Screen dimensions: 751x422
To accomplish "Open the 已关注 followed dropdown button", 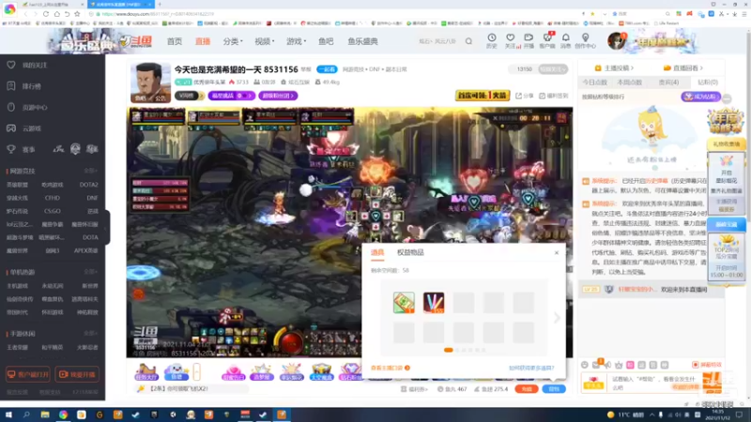I will [553, 69].
